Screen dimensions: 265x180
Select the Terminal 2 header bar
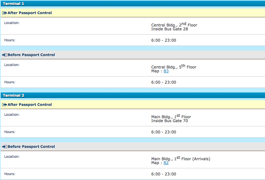click(x=133, y=95)
